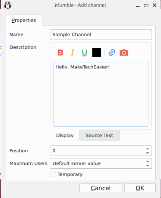Switch to the Properties tab
Viewport: 161px width, 198px height.
tap(24, 20)
